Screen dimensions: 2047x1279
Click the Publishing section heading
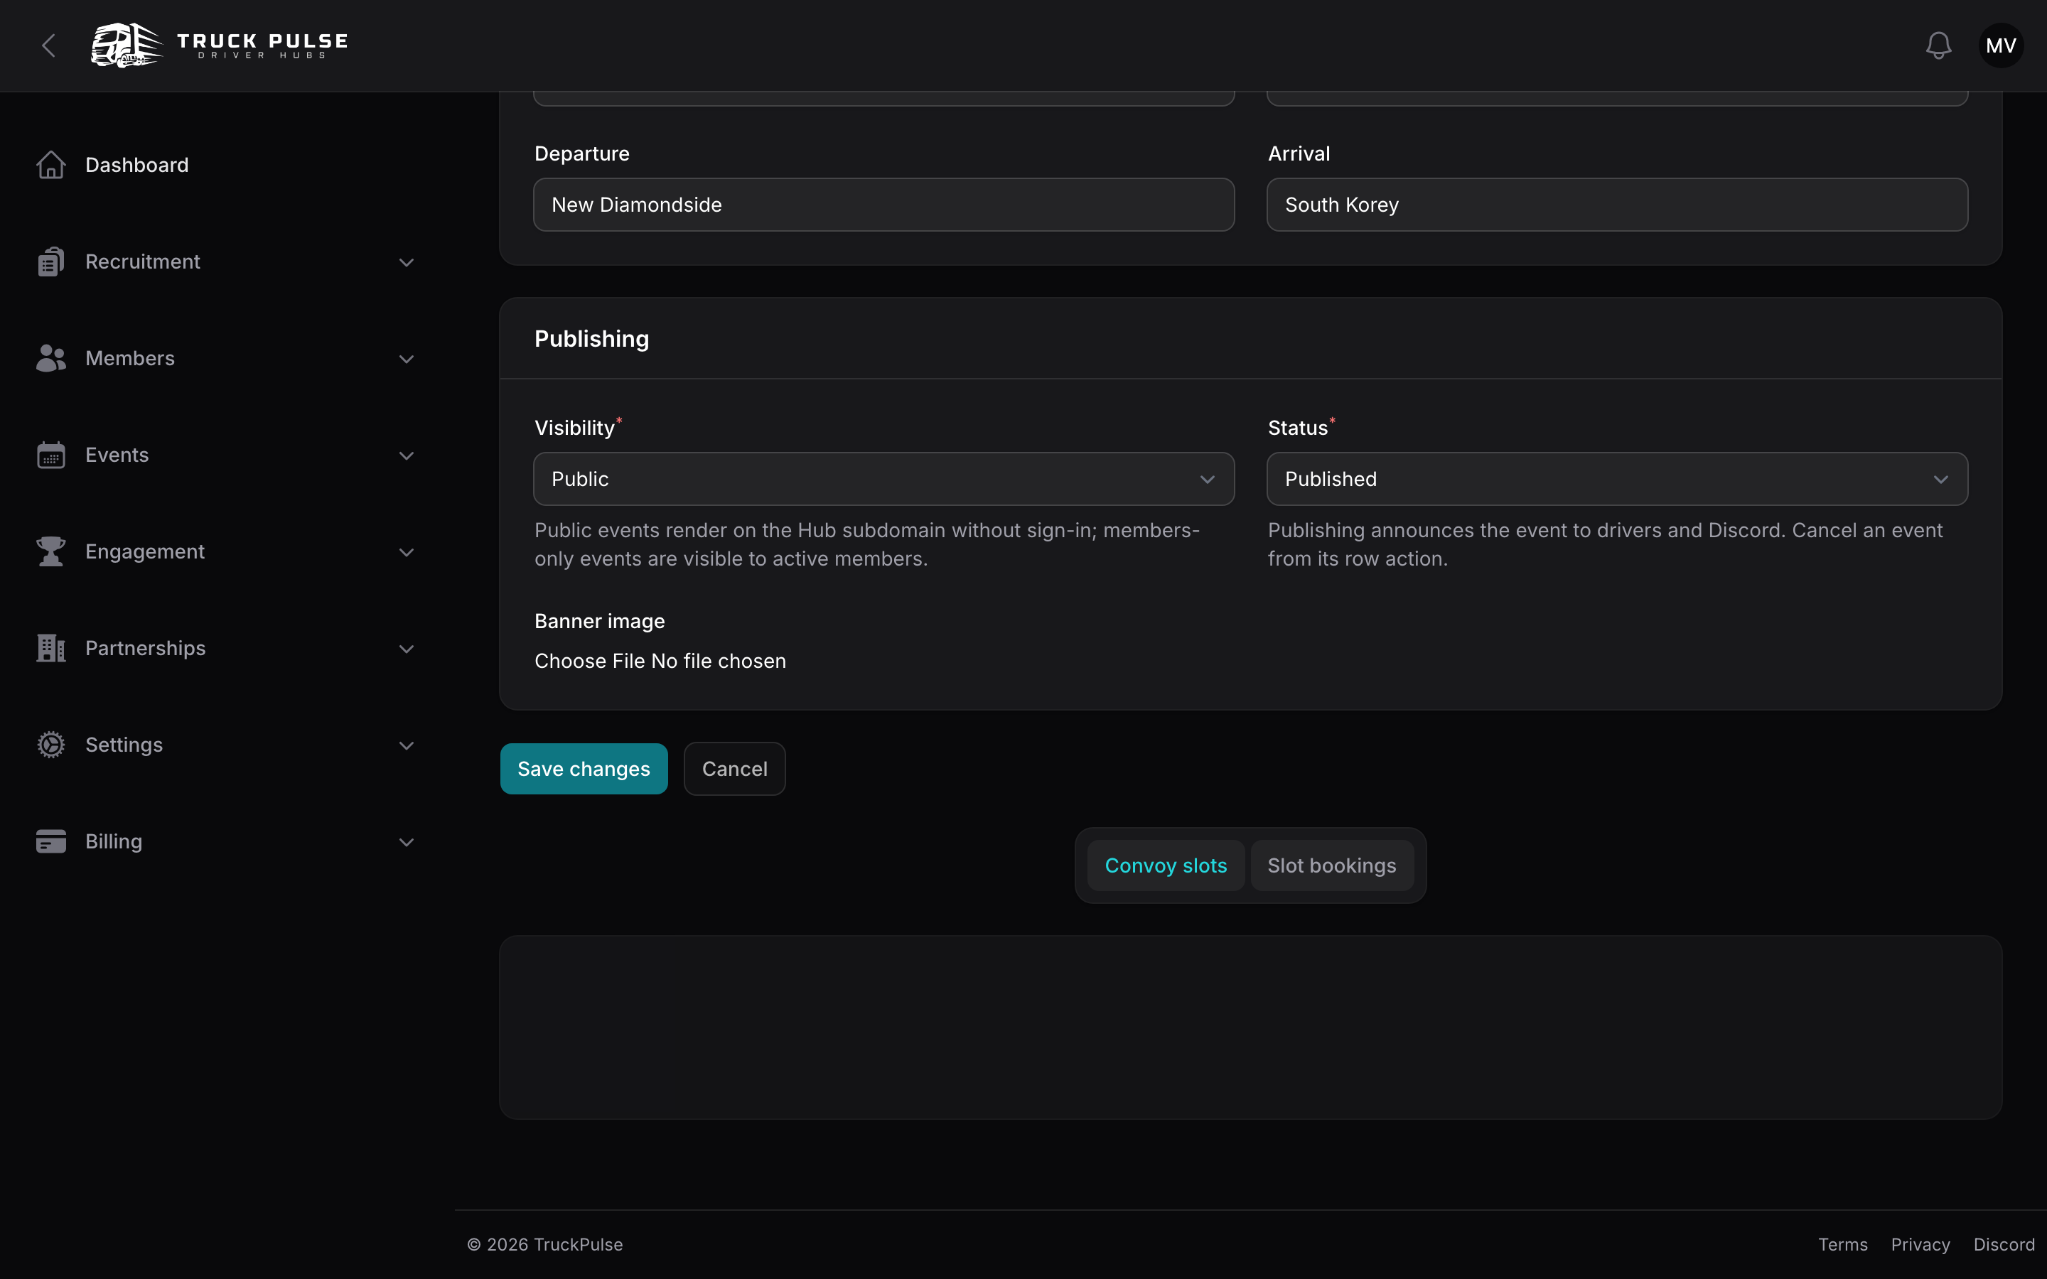tap(592, 339)
